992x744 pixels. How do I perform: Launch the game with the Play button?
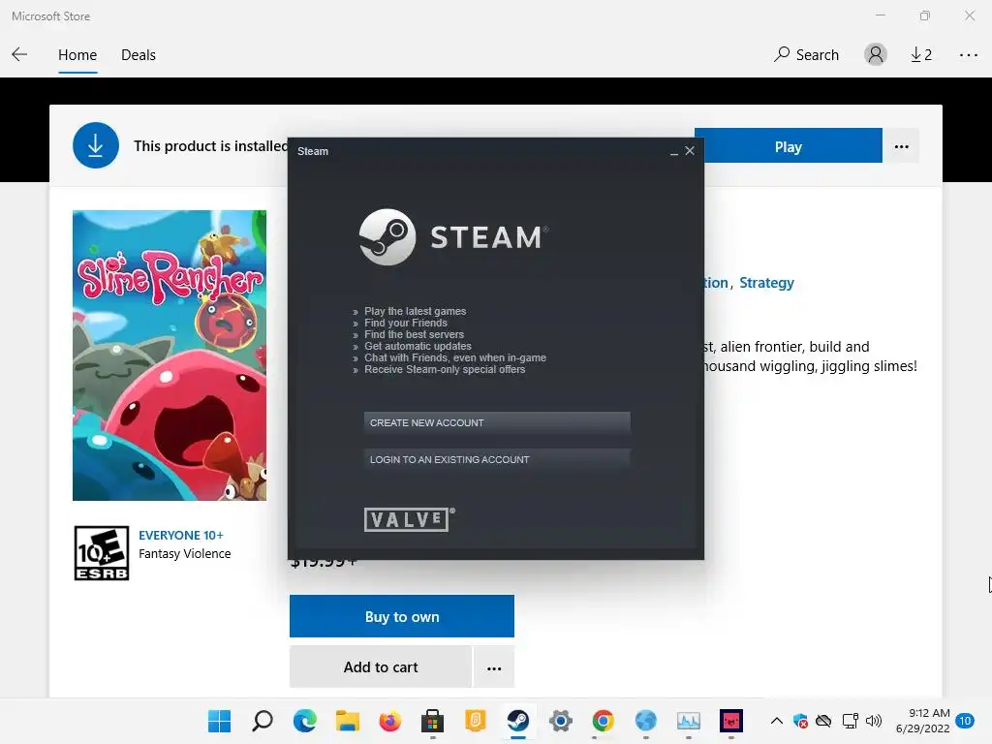point(789,146)
